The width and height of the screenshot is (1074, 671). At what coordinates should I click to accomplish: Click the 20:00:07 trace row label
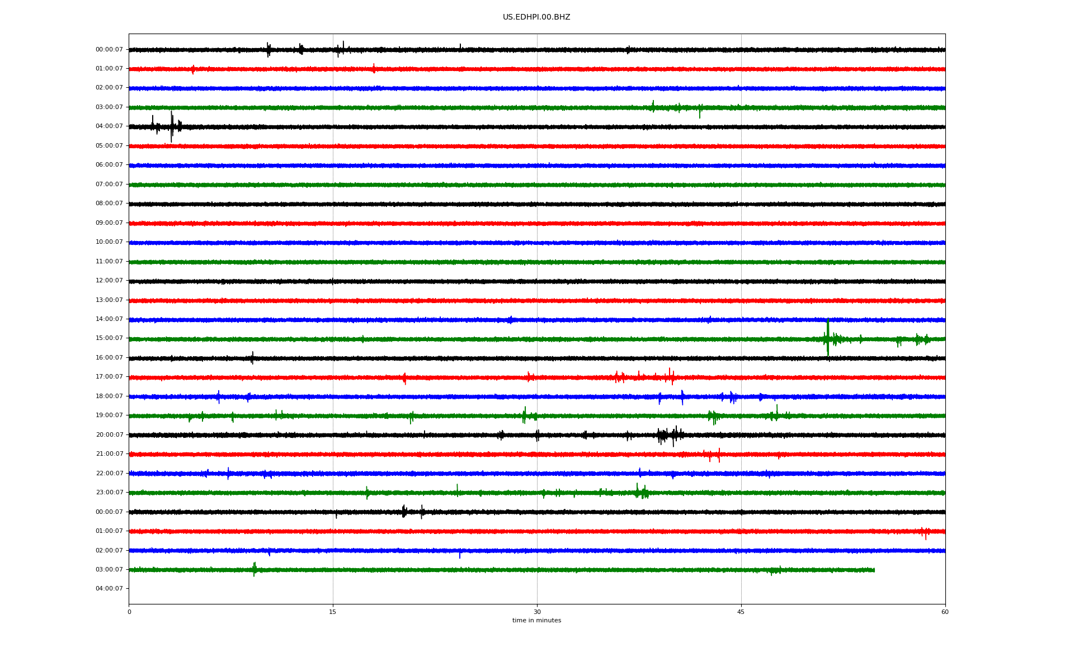pos(109,435)
